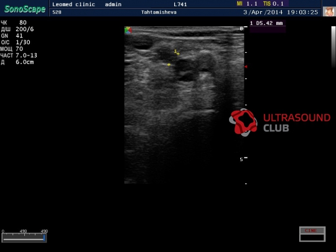The image size is (336, 252).
Task: Click the L741 probe label
Action: coord(180,4)
